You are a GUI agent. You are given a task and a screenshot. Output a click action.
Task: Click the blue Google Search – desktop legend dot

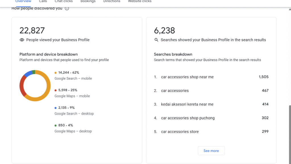coord(56,108)
